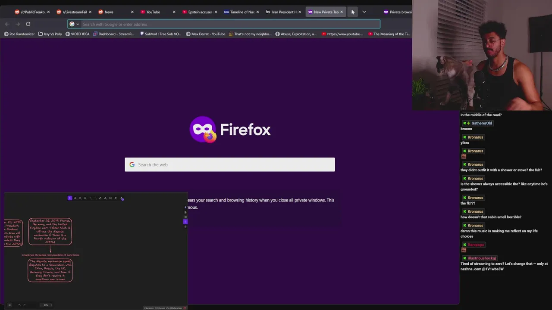Select the rectangle tool in drawing overlay
Image resolution: width=552 pixels, height=310 pixels.
click(75, 198)
